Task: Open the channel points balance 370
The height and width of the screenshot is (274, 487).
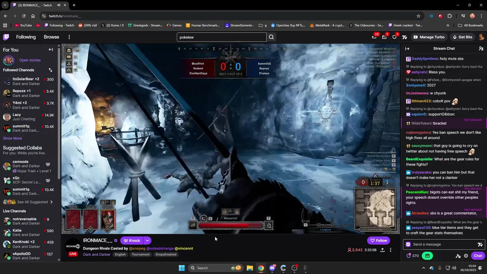Action: [x=413, y=256]
